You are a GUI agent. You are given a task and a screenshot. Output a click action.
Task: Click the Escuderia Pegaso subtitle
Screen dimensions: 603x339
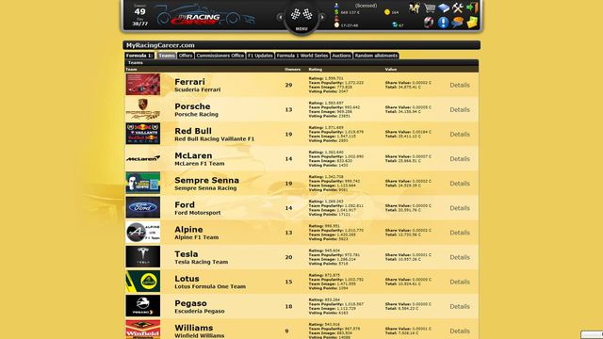199,311
